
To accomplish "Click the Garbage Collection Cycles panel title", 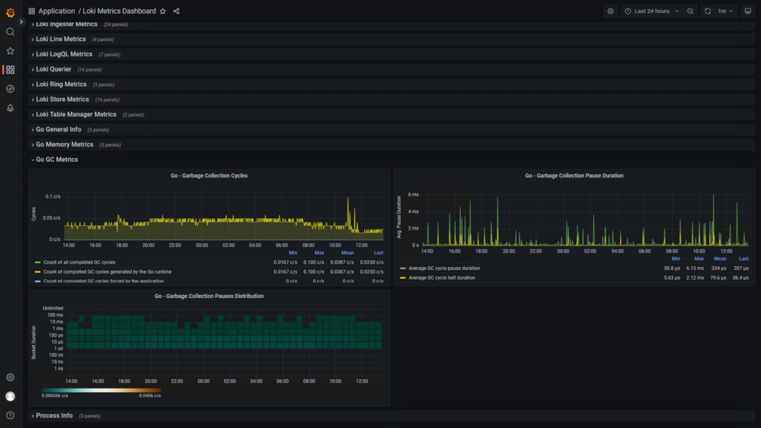I will tap(209, 176).
